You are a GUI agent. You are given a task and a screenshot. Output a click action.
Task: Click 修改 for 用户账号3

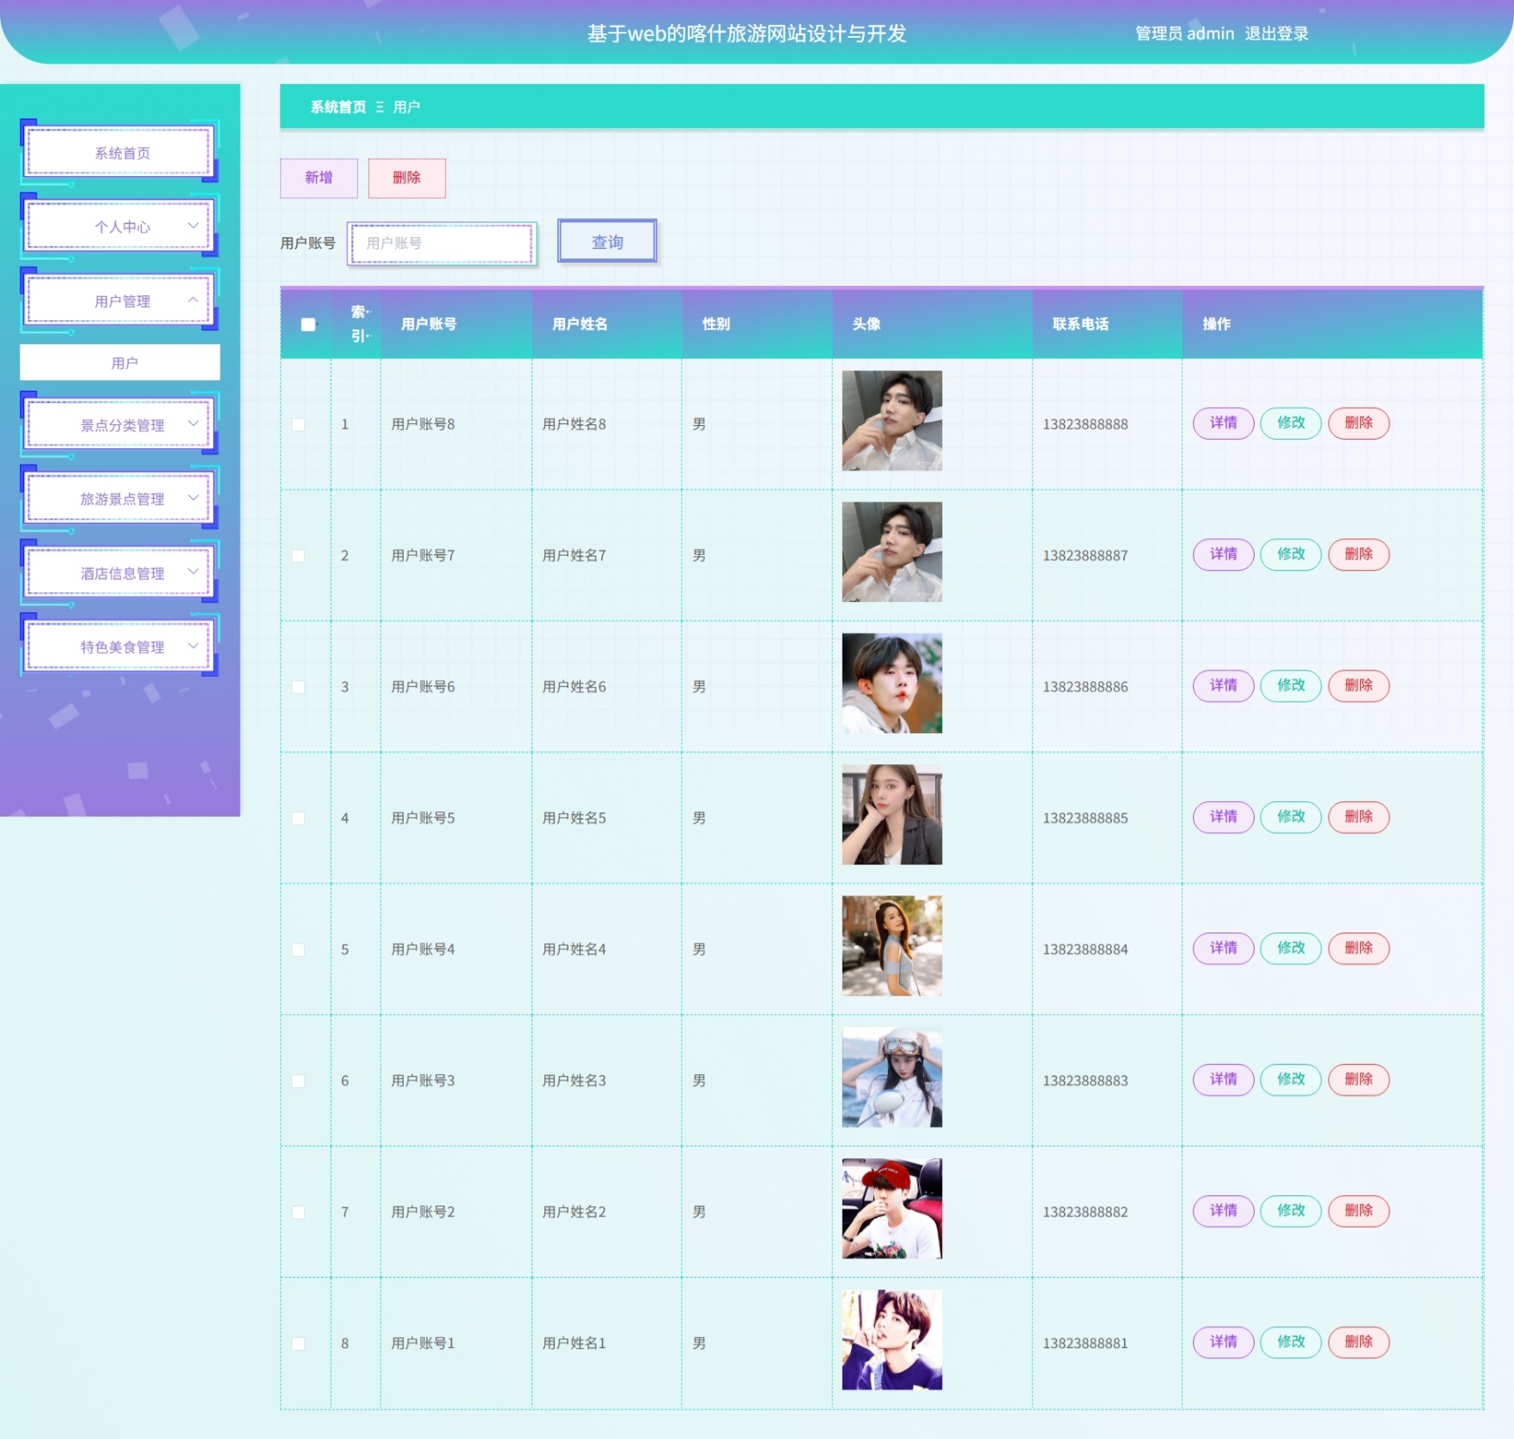click(1290, 1080)
